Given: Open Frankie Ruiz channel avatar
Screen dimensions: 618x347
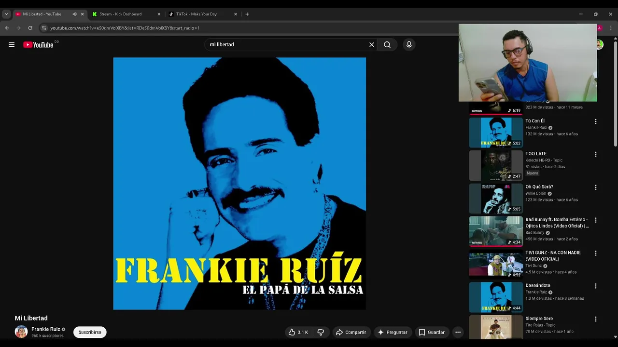Looking at the screenshot, I should (21, 332).
